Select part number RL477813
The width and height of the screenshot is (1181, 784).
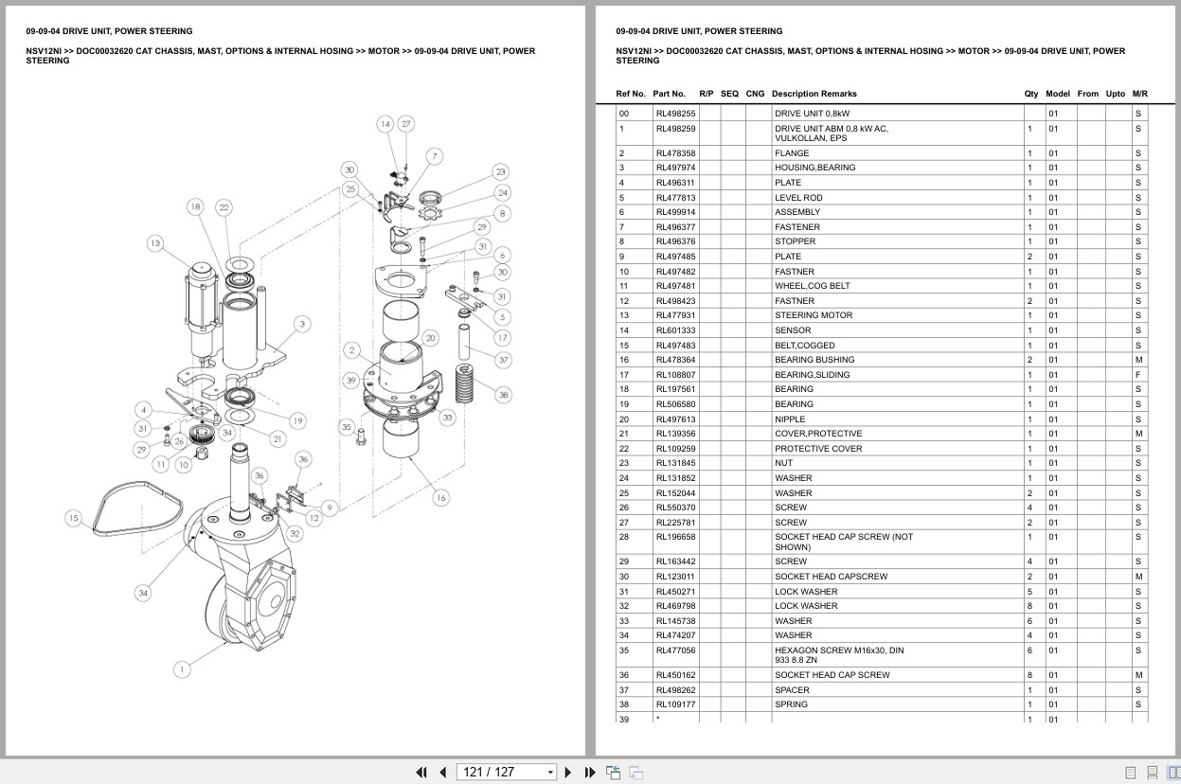click(x=675, y=198)
